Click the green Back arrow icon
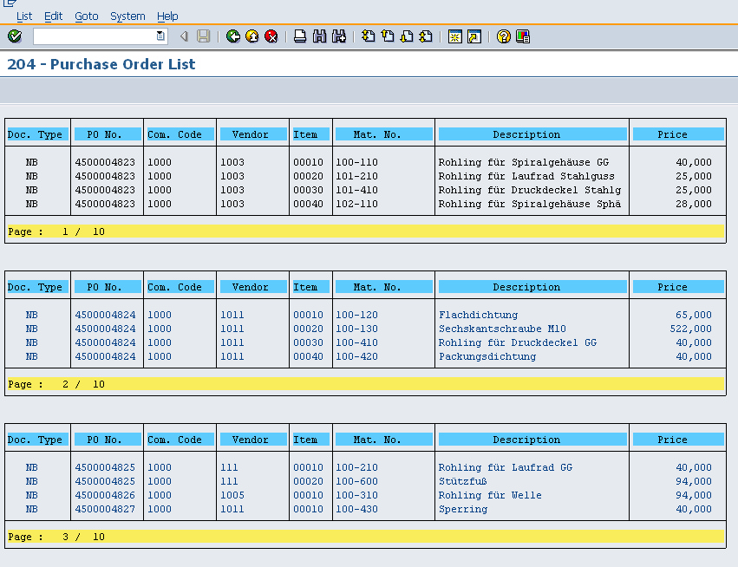Viewport: 738px width, 567px height. click(x=233, y=36)
